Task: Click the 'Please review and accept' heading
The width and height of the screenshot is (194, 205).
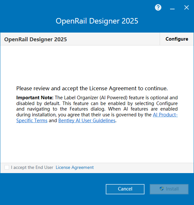Action: (92, 88)
